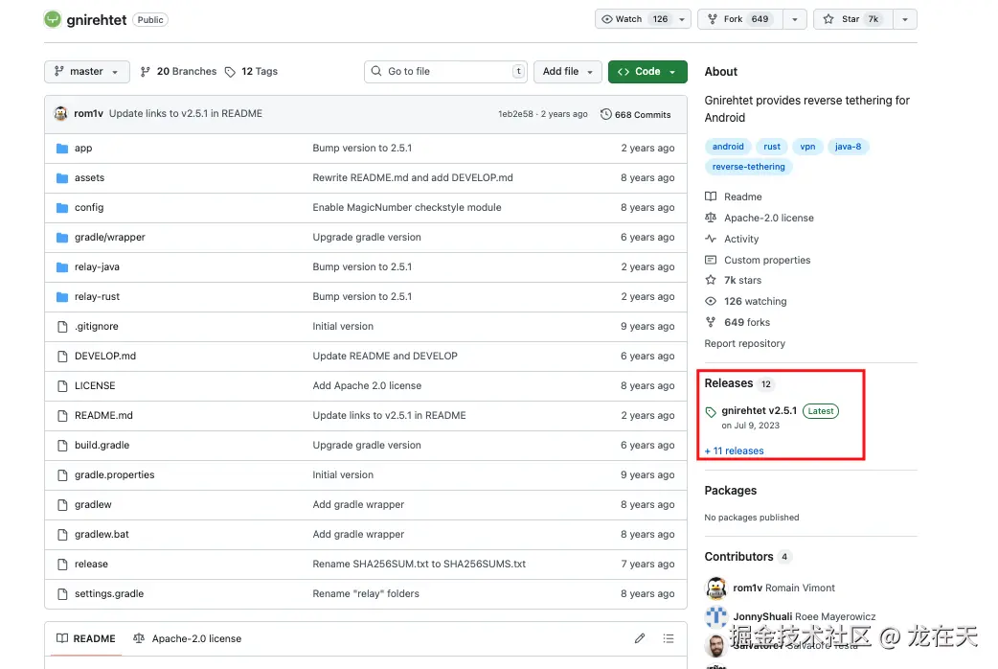Open gnirehtet v2.5.1 latest release
This screenshot has width=998, height=669.
760,411
